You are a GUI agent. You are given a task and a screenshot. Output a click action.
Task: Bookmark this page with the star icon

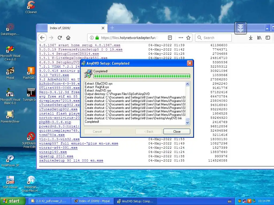point(188,38)
